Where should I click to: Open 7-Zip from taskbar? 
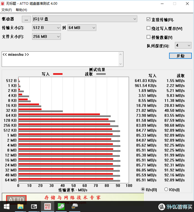pyautogui.click(x=34, y=207)
